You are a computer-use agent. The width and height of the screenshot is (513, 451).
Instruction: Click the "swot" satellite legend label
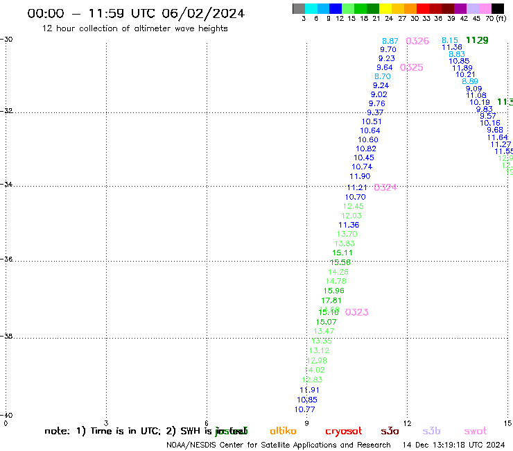tap(476, 432)
